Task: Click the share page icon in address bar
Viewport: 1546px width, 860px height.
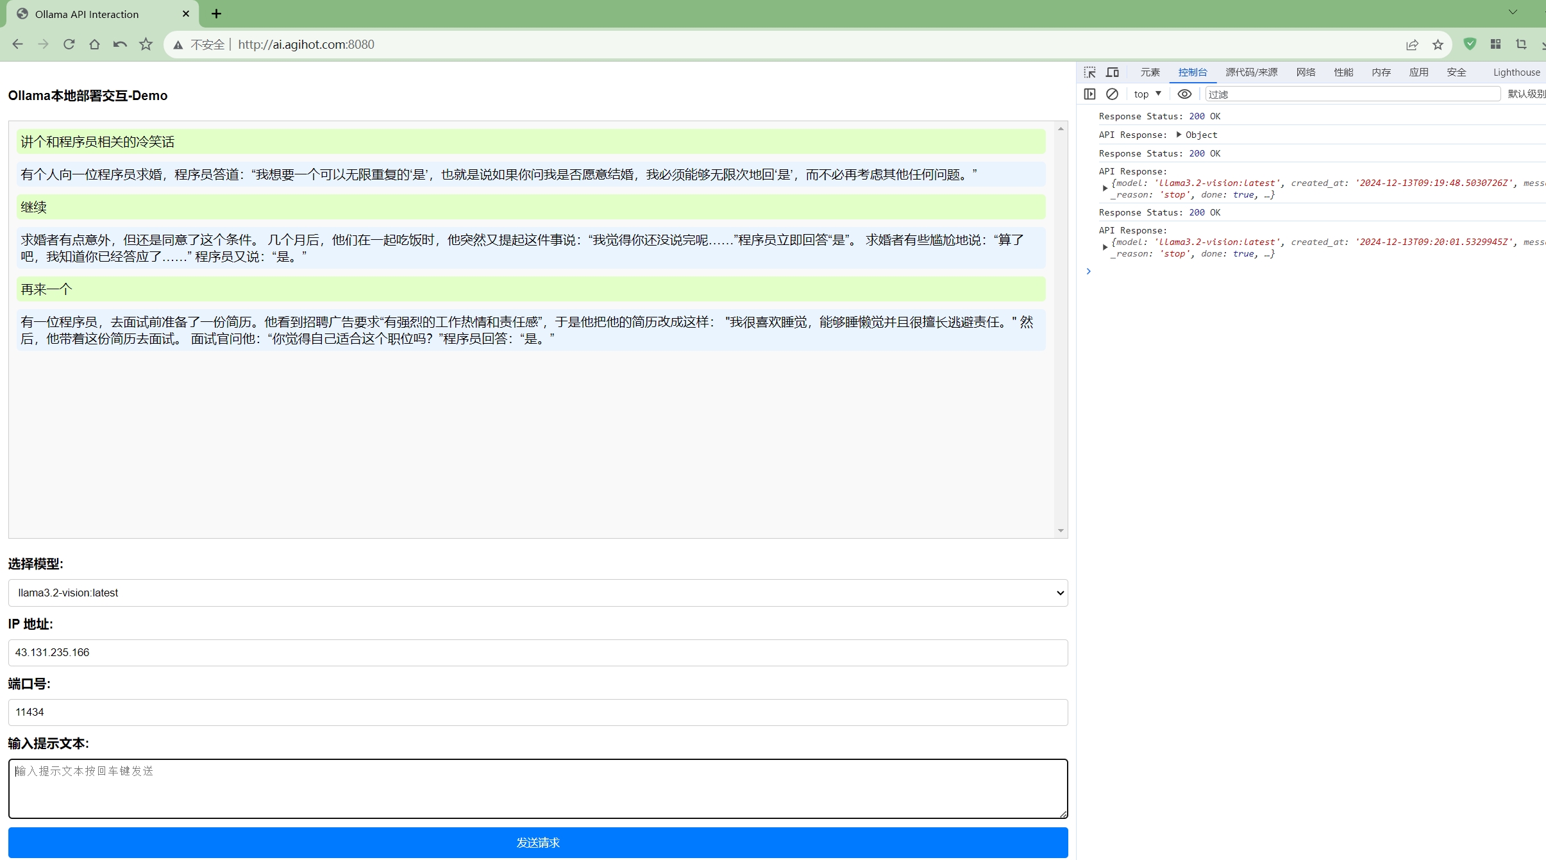Action: click(1412, 44)
